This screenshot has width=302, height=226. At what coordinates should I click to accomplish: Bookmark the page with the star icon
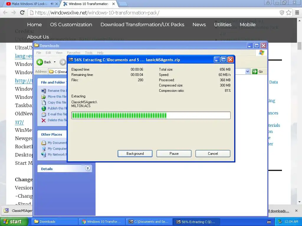tap(288, 13)
